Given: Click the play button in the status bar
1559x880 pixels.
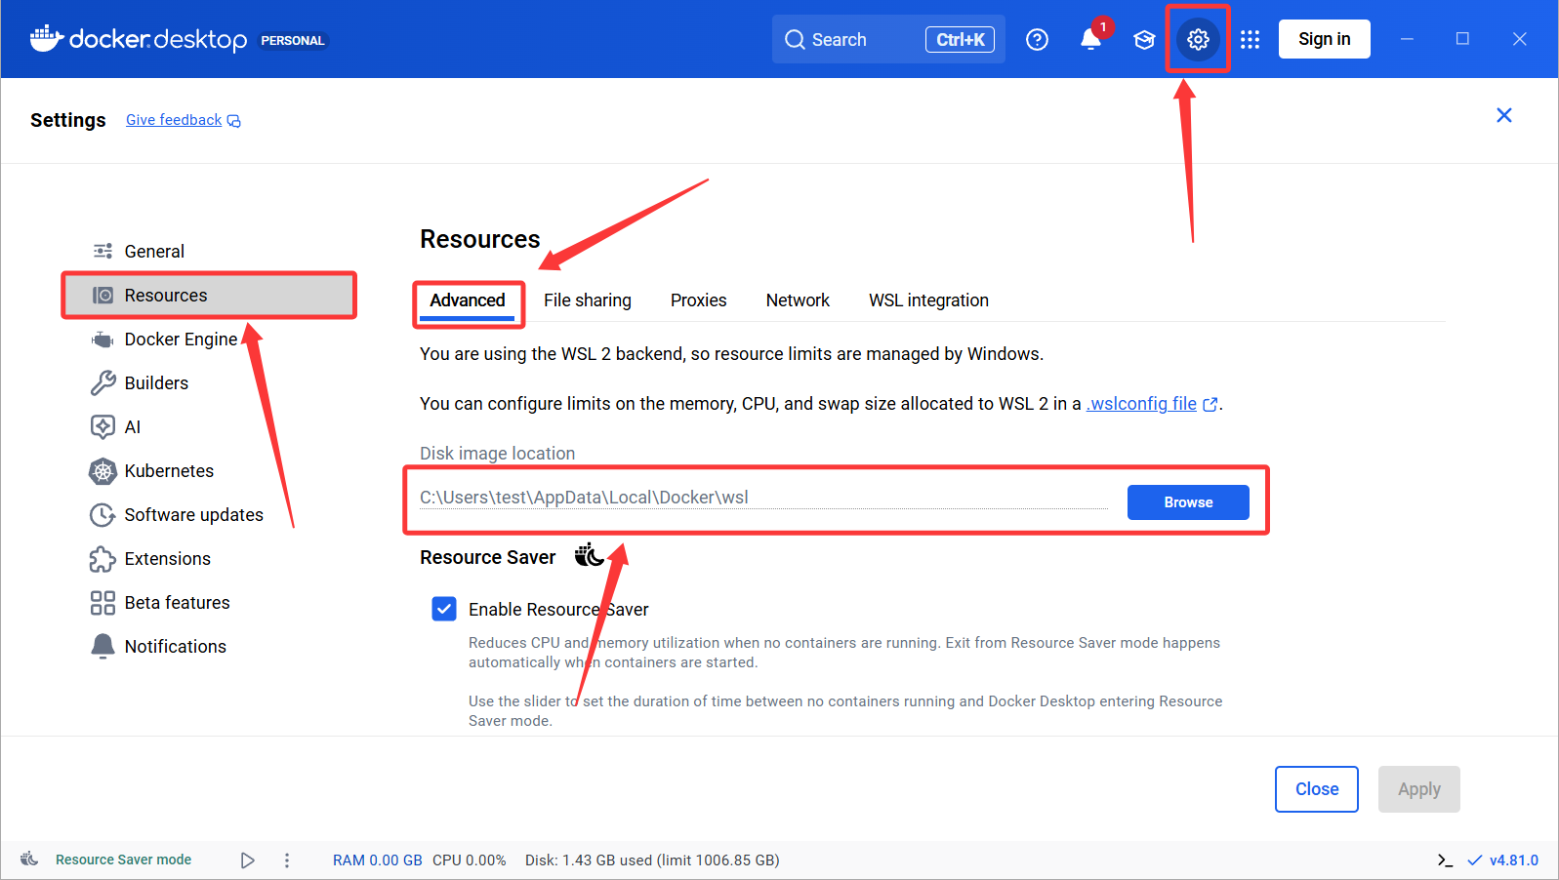Looking at the screenshot, I should click(x=248, y=860).
